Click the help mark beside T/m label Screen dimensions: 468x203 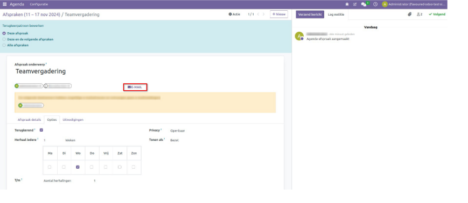pos(22,179)
